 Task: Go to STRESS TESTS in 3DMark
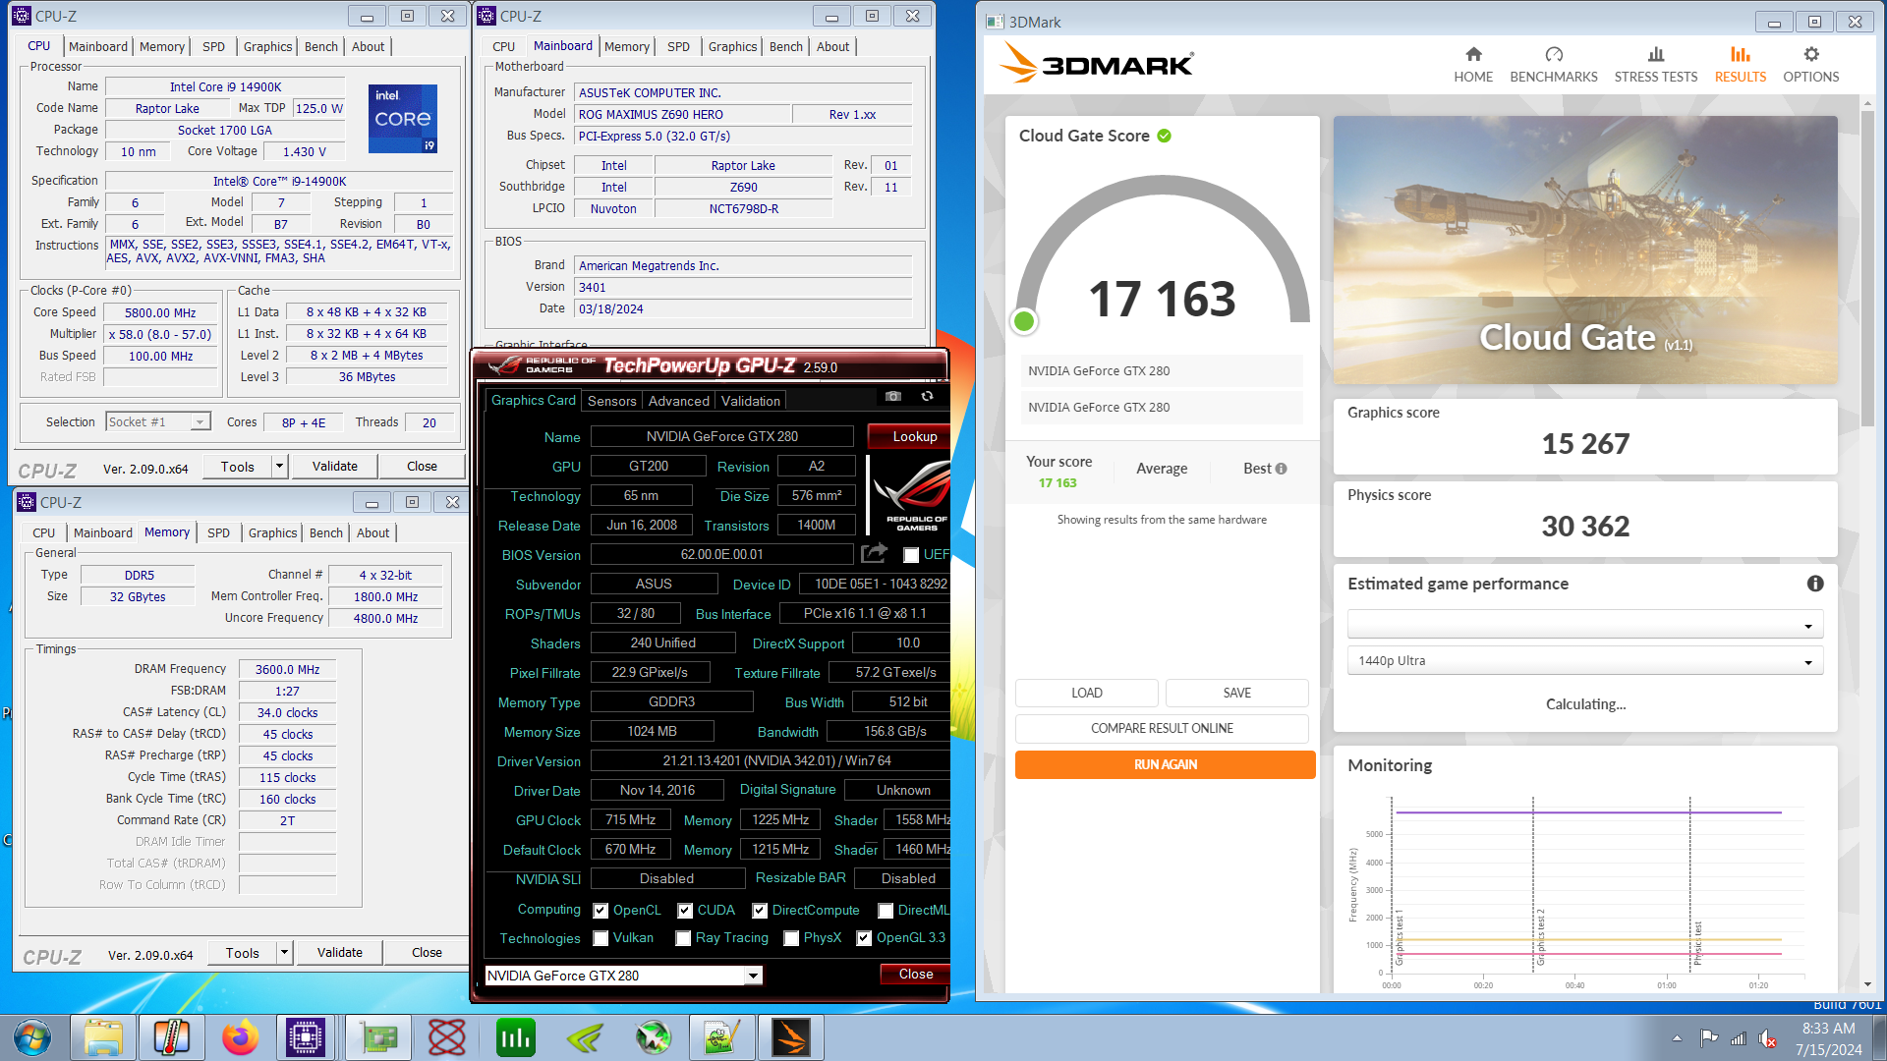(1655, 65)
